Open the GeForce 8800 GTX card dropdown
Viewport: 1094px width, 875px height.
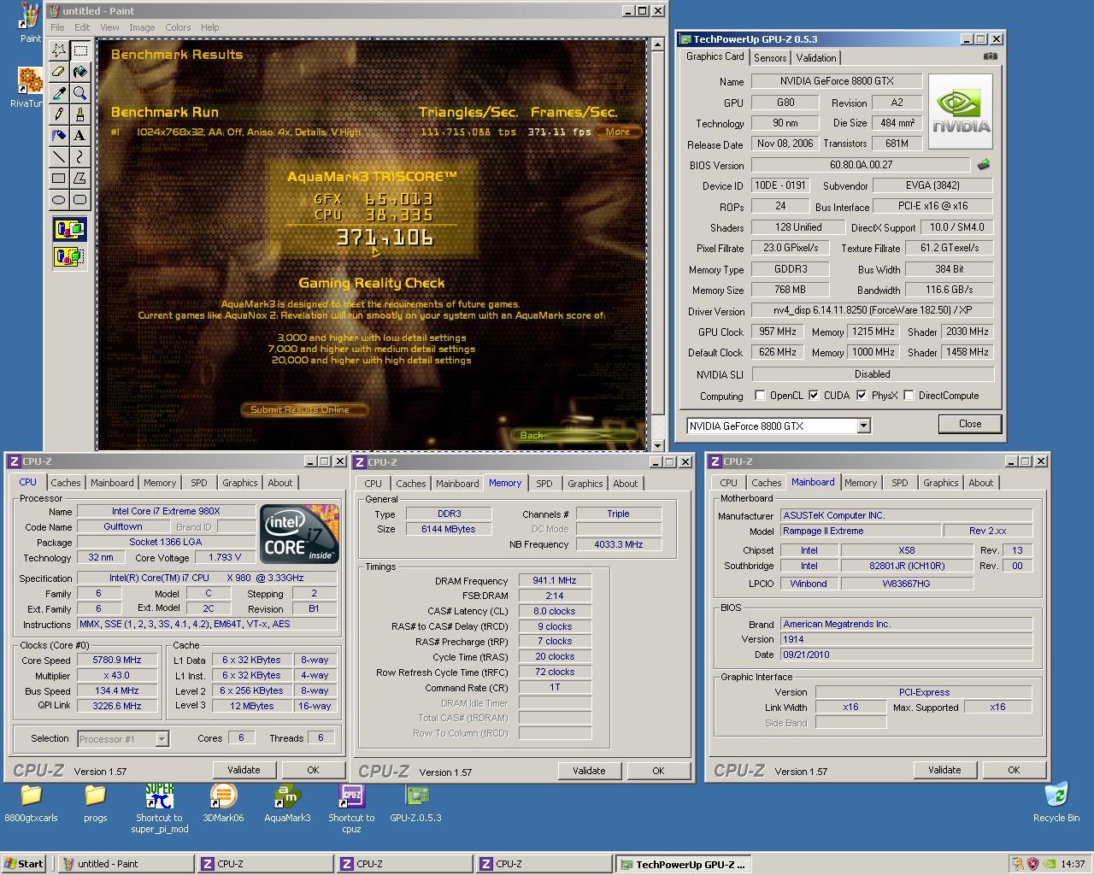[863, 426]
